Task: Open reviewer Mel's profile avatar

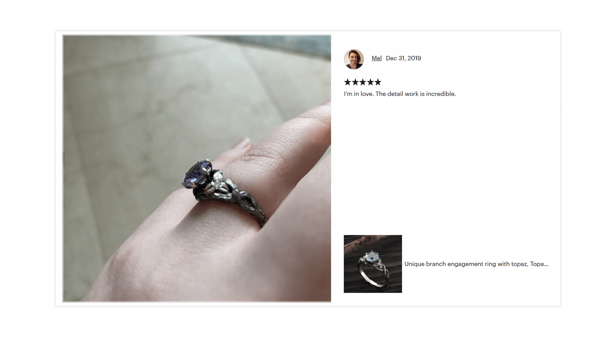Action: pyautogui.click(x=354, y=59)
